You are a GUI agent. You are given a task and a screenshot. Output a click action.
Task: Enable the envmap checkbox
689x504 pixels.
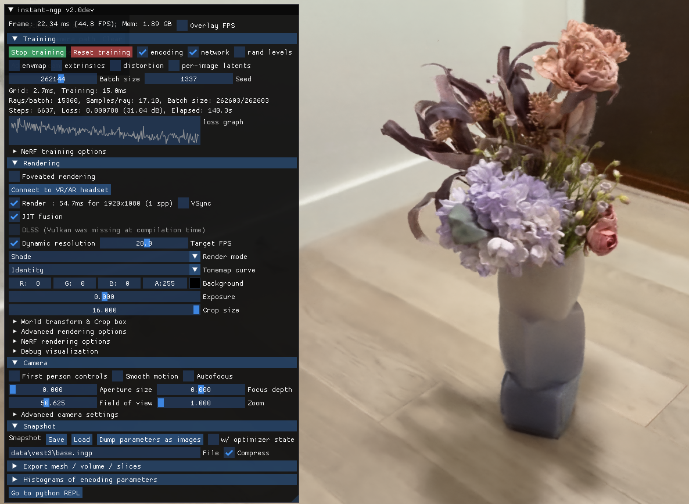click(x=14, y=66)
